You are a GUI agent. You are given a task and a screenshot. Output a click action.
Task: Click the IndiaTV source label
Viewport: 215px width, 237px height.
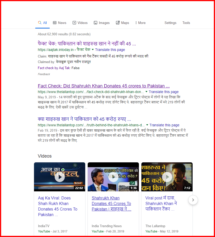[x=44, y=226]
